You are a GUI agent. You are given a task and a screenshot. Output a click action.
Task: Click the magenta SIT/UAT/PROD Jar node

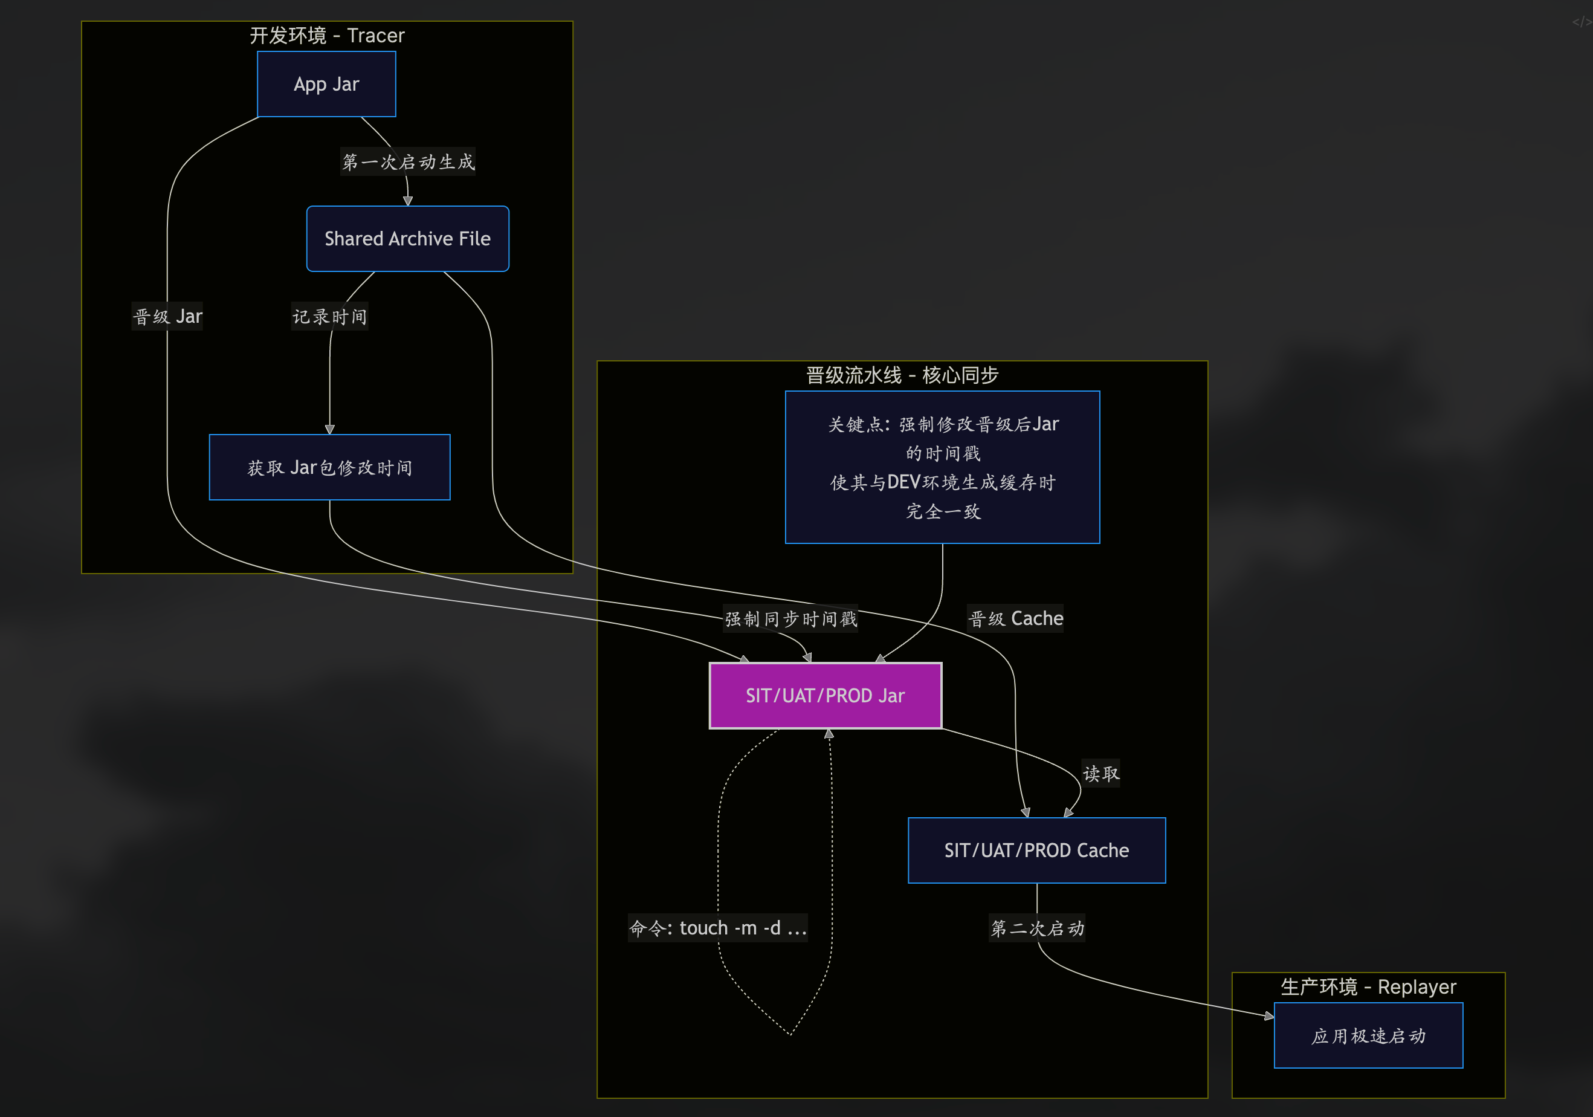pos(825,696)
